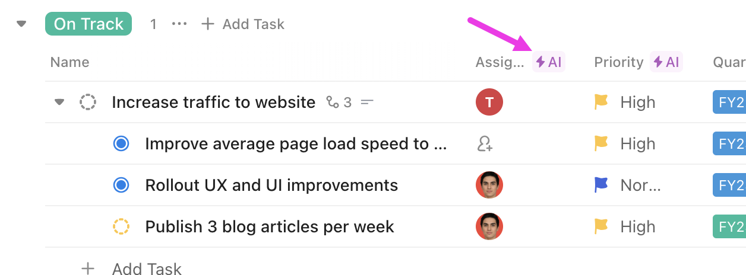Toggle status of Rollout UX and UI improvements
The image size is (746, 275).
121,185
